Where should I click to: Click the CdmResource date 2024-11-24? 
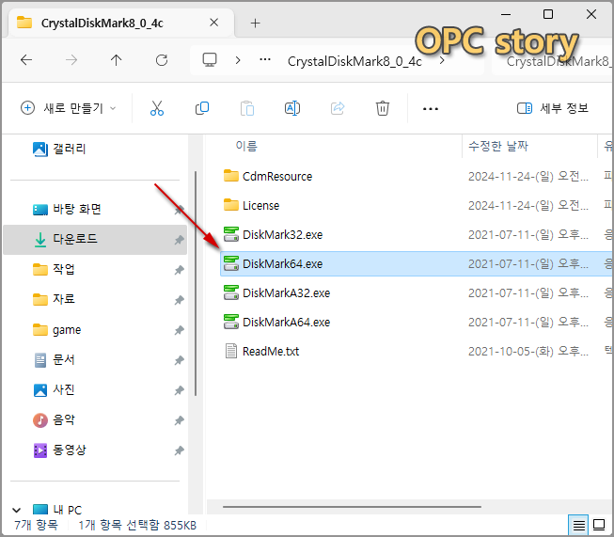pos(528,176)
